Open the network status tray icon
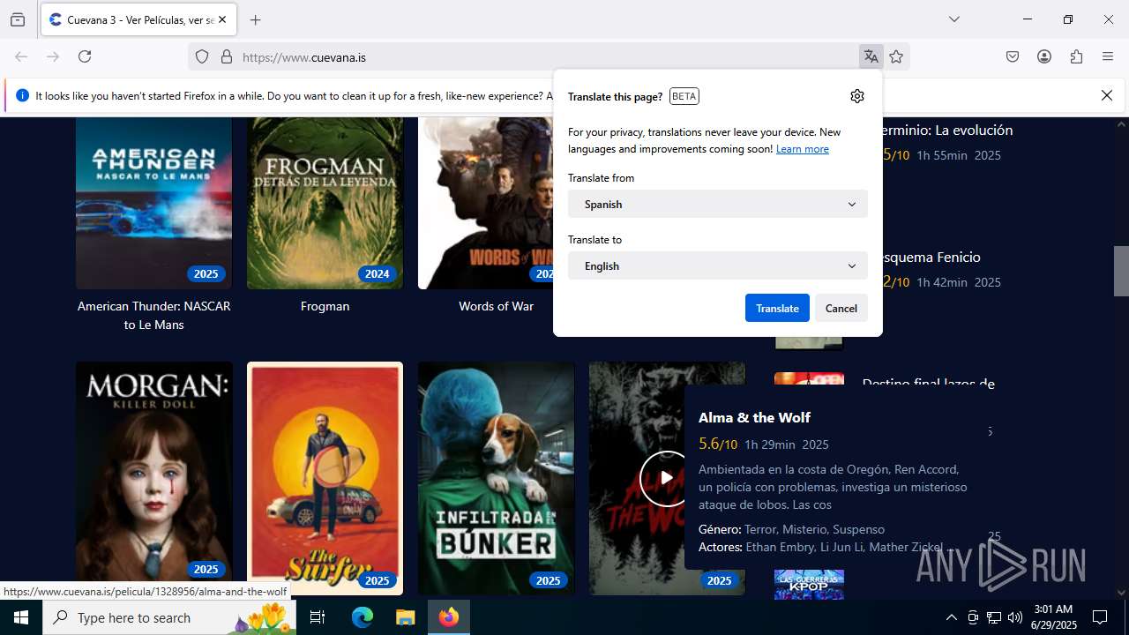 (994, 617)
